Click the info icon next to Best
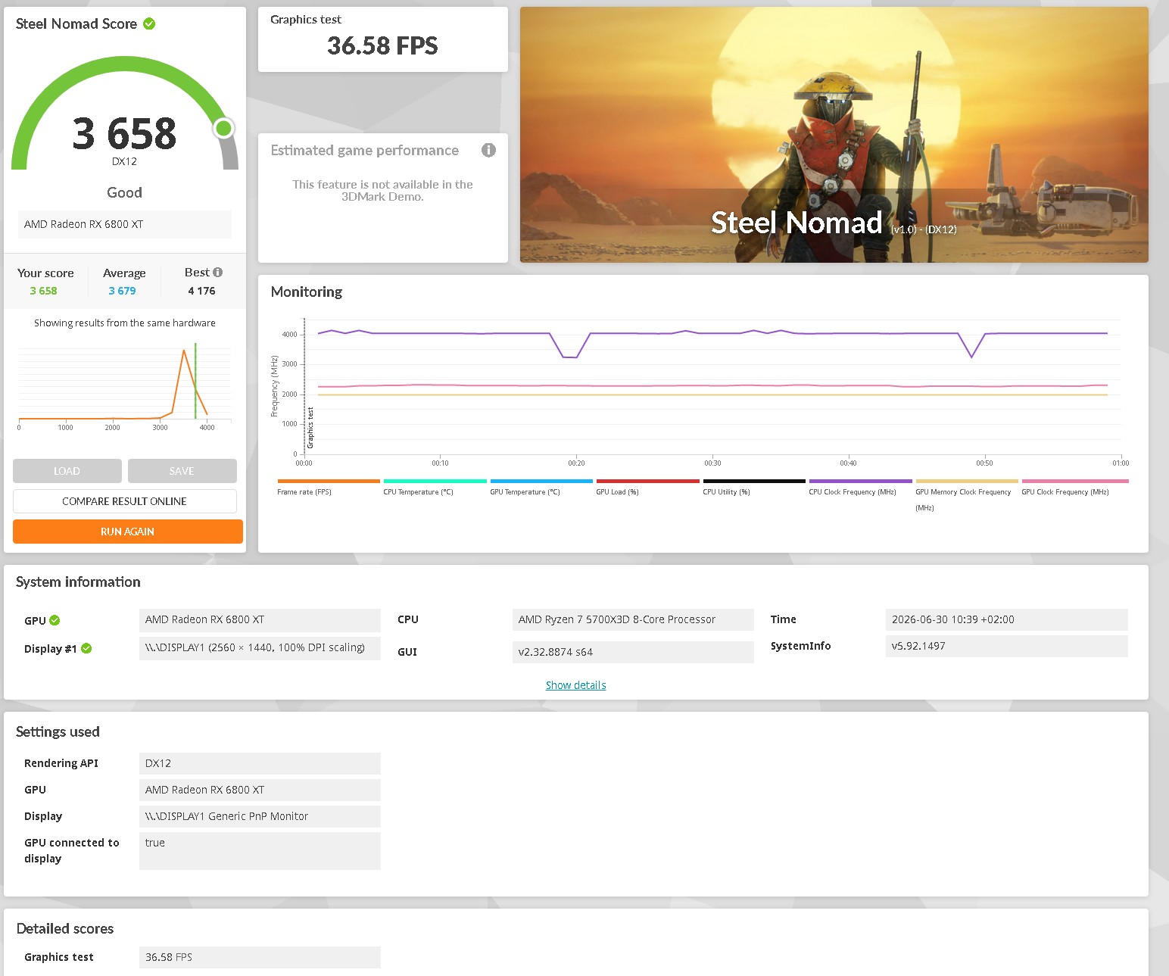Screen dimensions: 1169x976 pyautogui.click(x=218, y=273)
